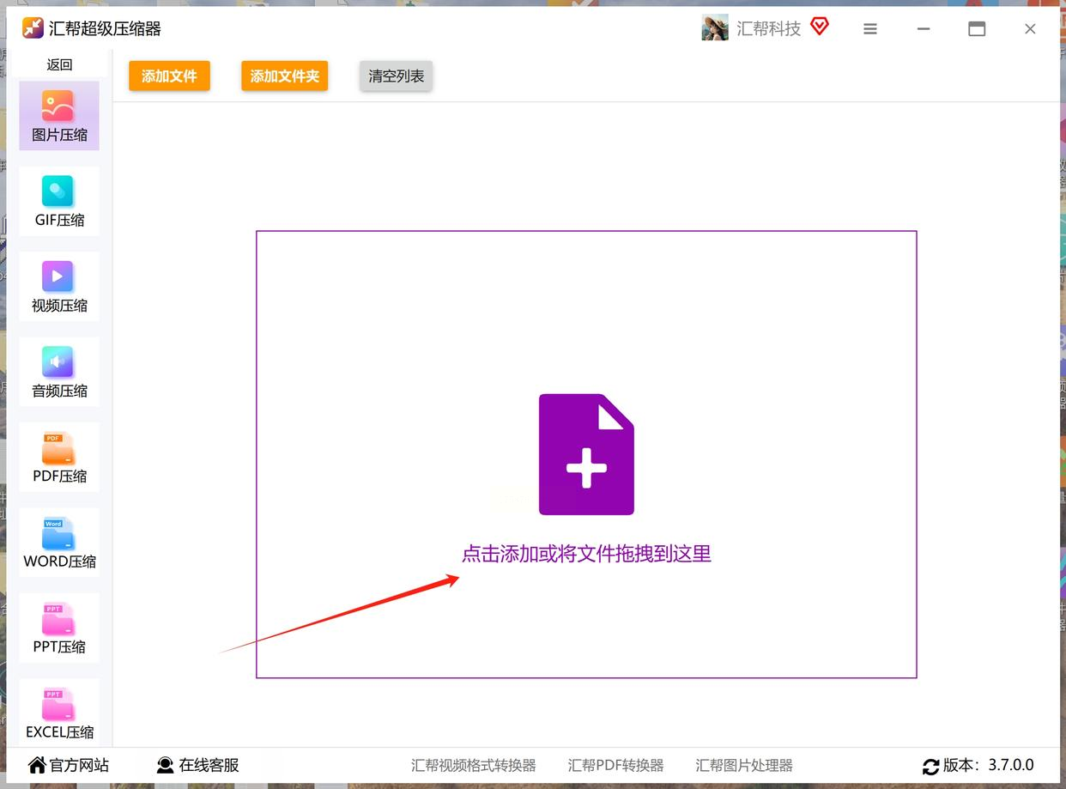Click the purple add-file plus icon
This screenshot has height=789, width=1066.
click(x=586, y=454)
